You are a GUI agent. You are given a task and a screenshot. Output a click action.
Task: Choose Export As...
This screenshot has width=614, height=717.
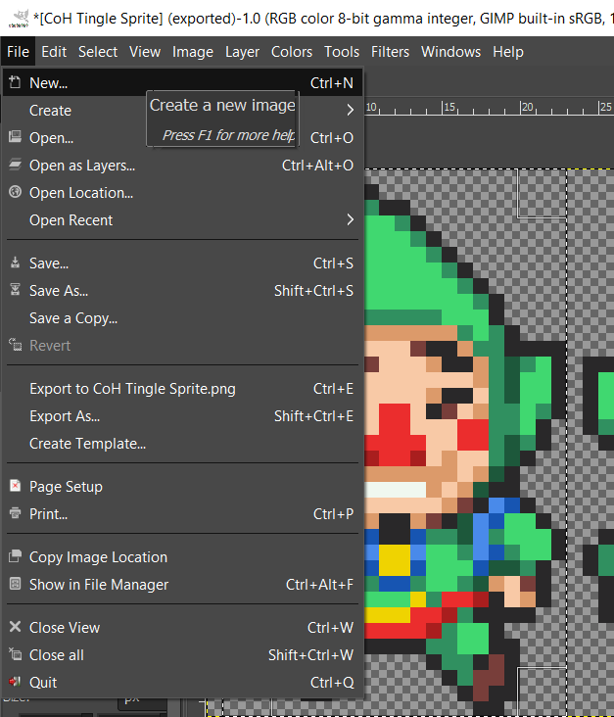coord(183,416)
